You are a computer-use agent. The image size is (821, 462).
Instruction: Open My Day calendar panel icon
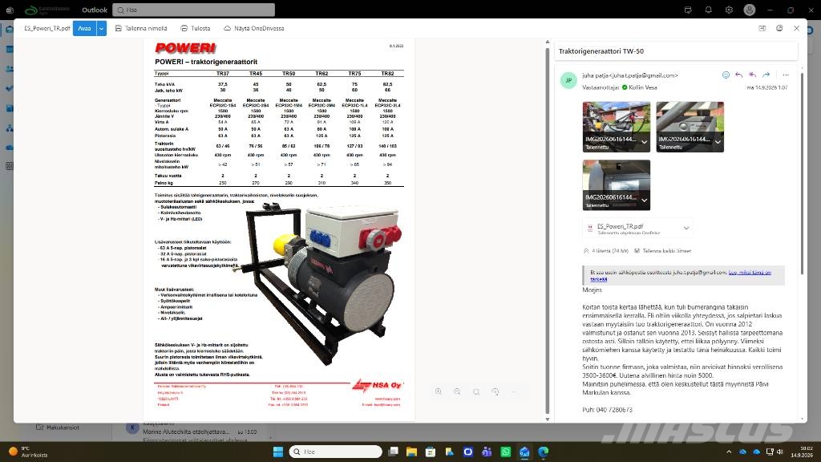688,10
